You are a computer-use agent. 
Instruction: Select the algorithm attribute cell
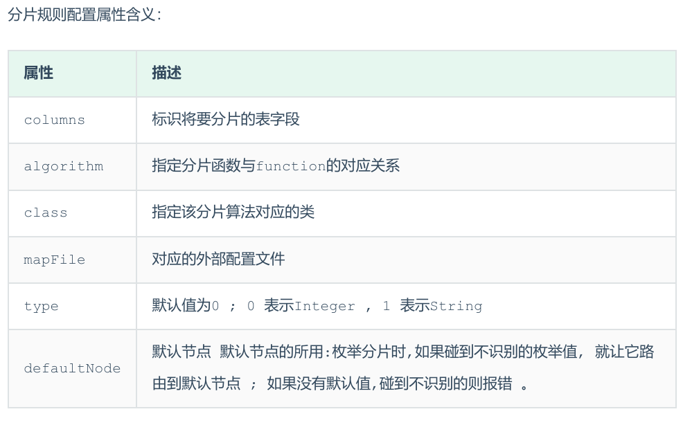[x=63, y=166]
